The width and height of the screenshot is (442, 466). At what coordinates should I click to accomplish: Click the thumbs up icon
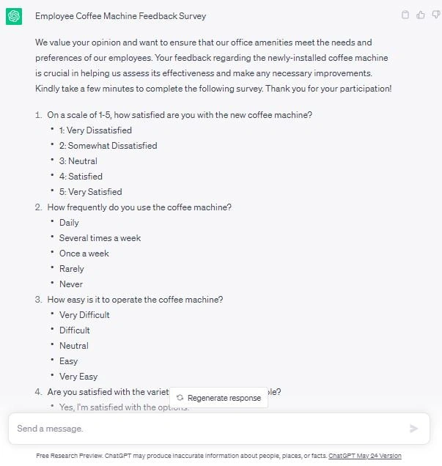pyautogui.click(x=420, y=15)
